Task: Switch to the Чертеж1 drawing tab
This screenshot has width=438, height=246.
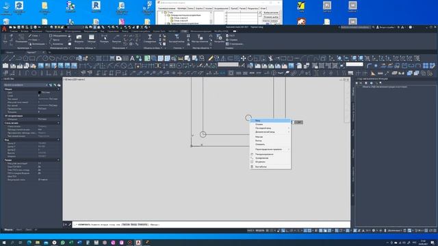Action: 31,52
